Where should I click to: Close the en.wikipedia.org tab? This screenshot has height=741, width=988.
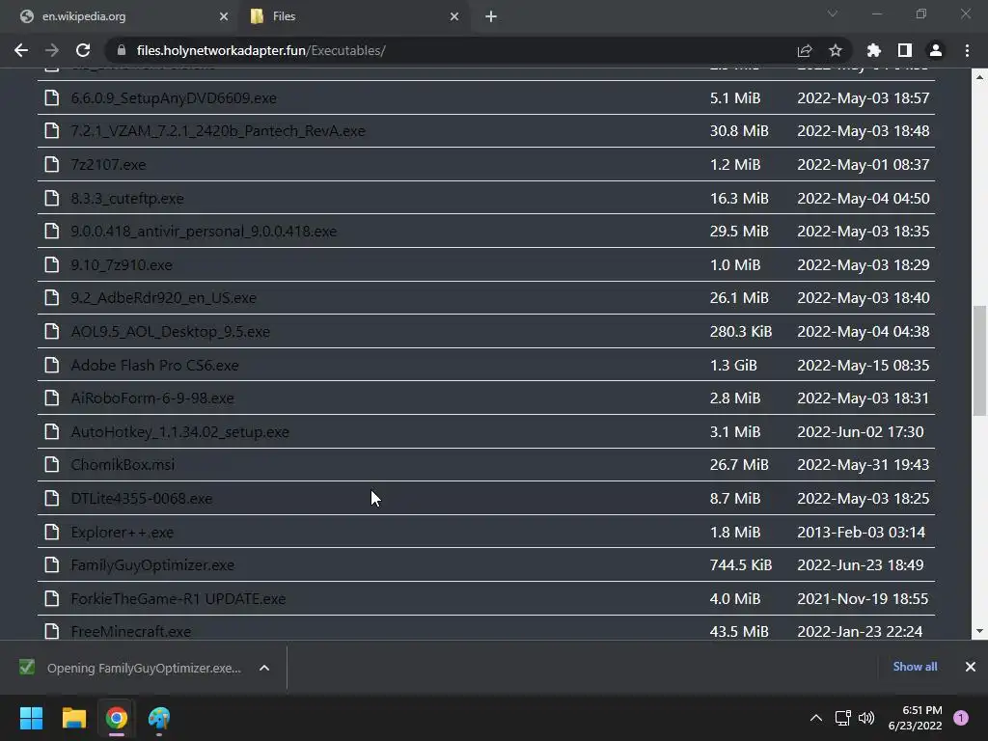click(x=224, y=16)
